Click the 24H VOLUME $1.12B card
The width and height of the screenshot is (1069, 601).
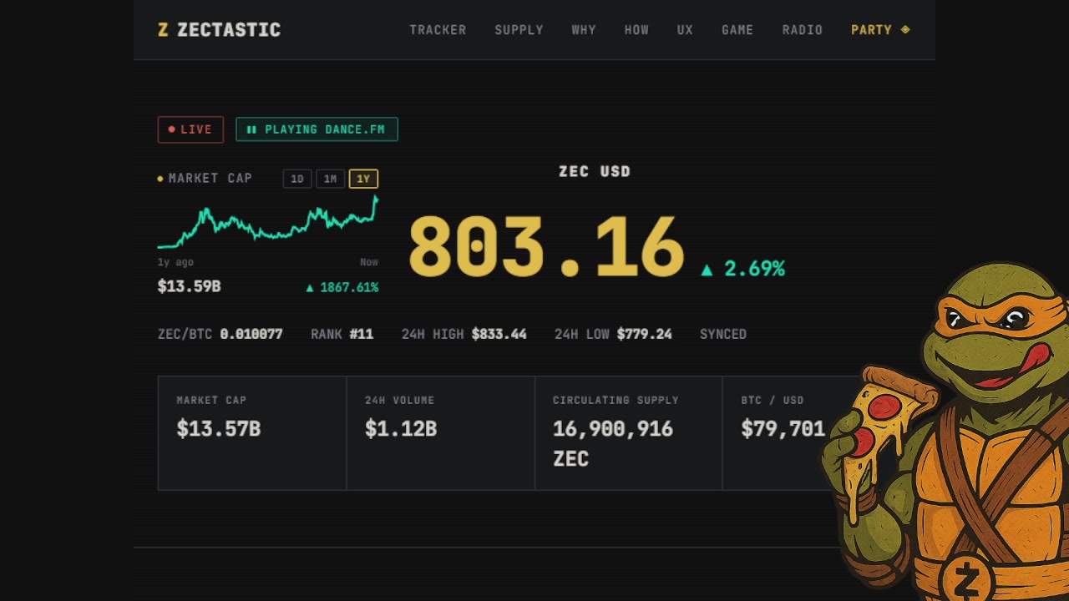(x=441, y=433)
